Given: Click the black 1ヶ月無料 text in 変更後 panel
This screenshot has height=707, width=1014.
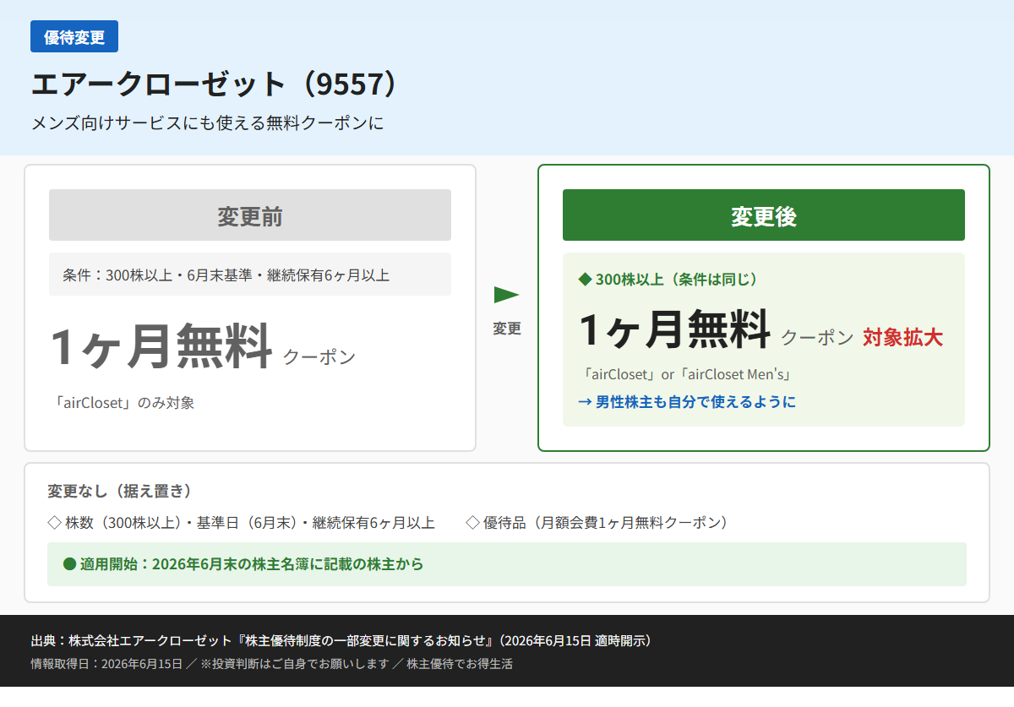Looking at the screenshot, I should point(675,329).
